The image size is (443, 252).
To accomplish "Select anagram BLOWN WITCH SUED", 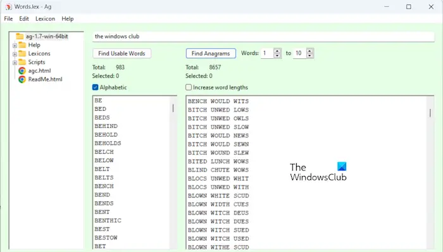I will (218, 230).
